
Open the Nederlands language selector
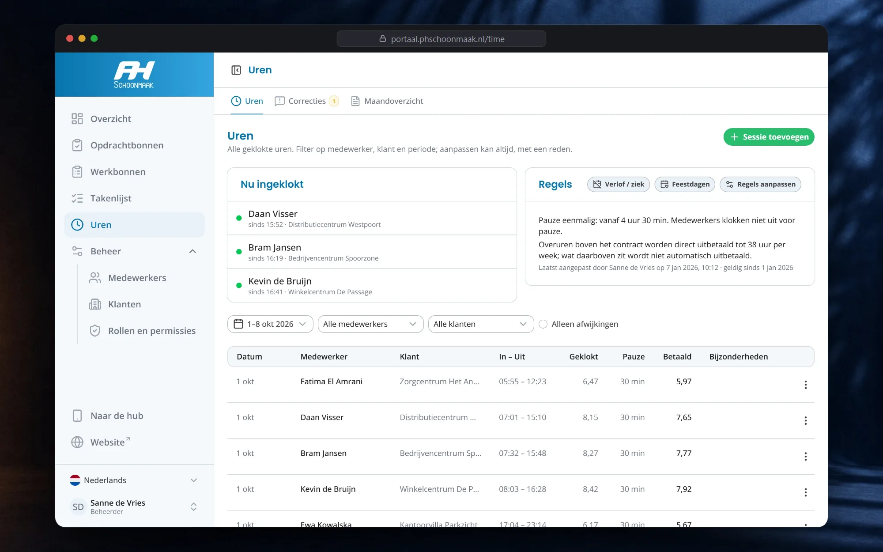[134, 480]
